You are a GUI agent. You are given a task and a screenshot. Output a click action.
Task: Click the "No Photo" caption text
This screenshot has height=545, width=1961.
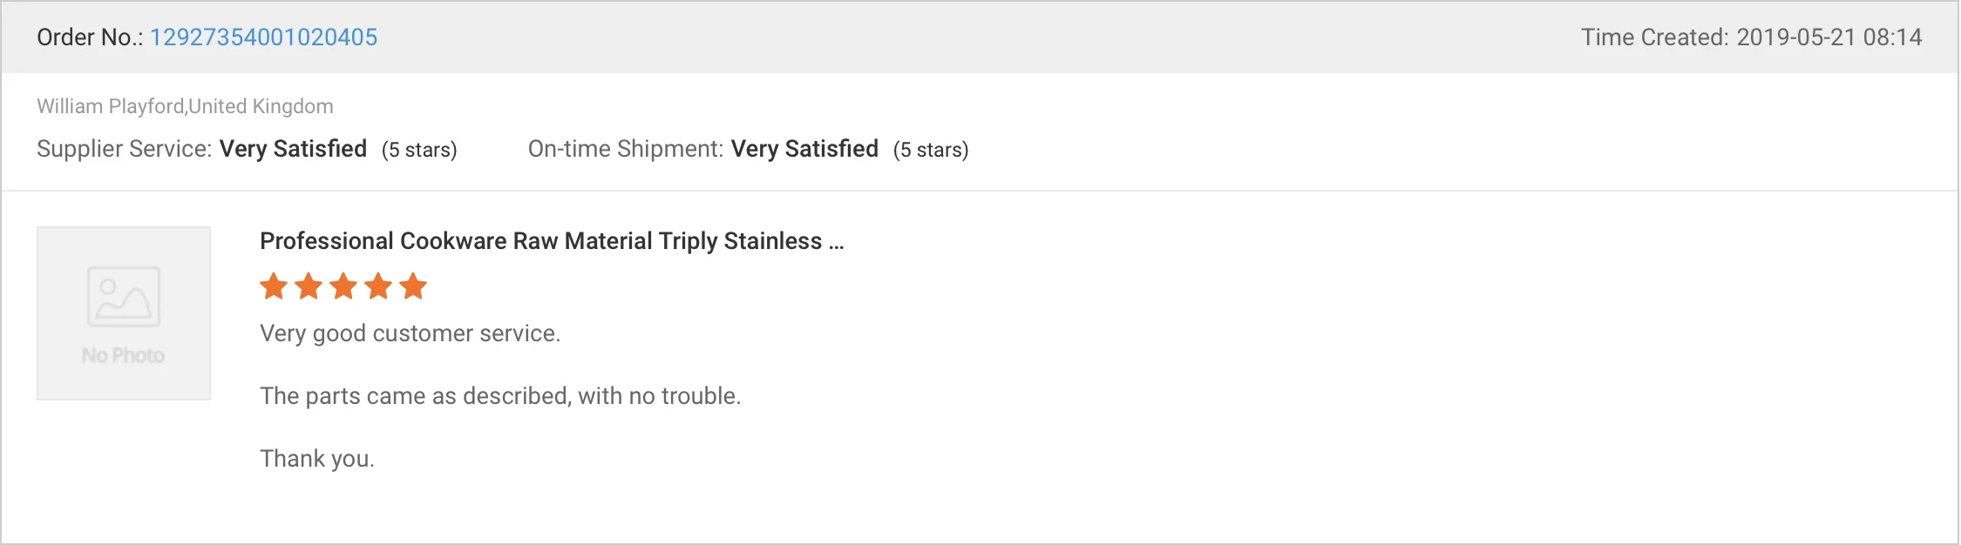[x=124, y=355]
